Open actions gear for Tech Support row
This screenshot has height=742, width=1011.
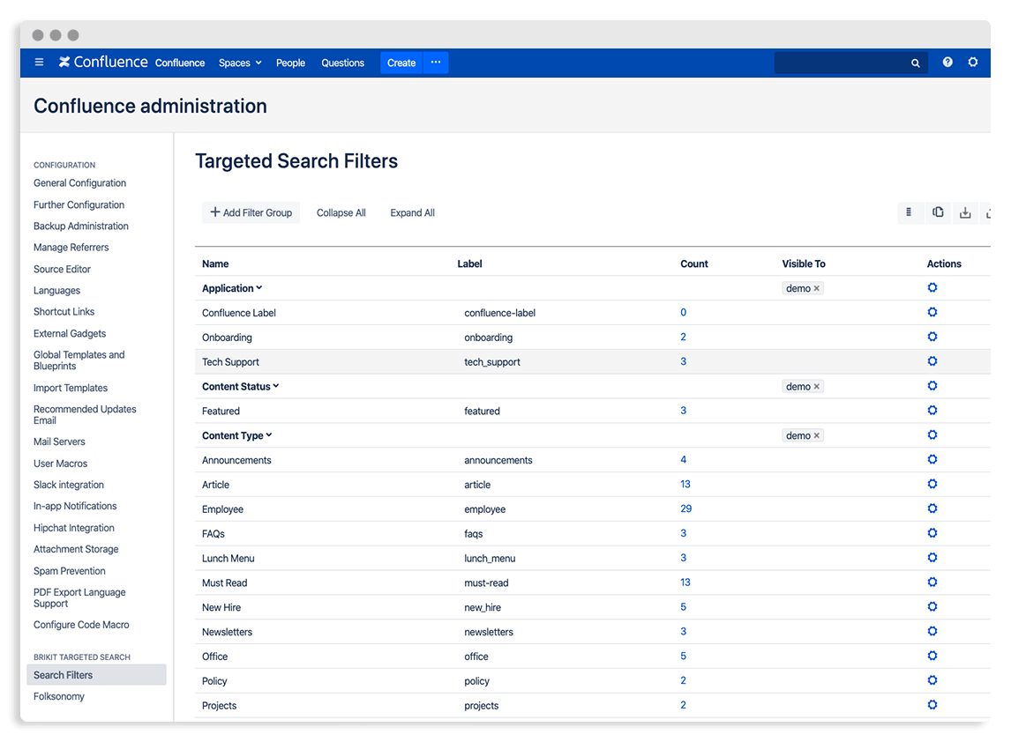point(932,361)
